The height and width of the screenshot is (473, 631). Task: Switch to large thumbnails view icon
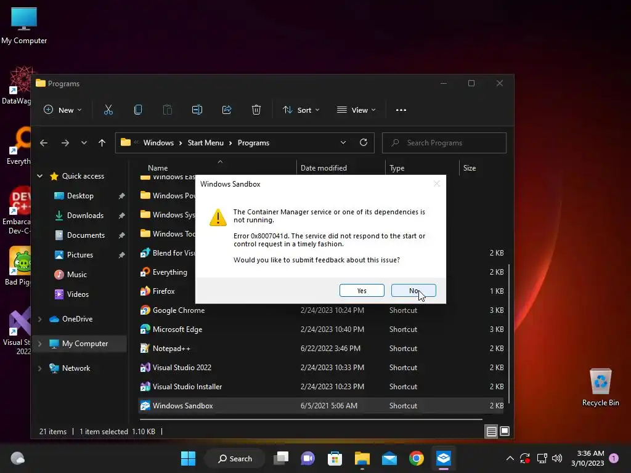[505, 432]
